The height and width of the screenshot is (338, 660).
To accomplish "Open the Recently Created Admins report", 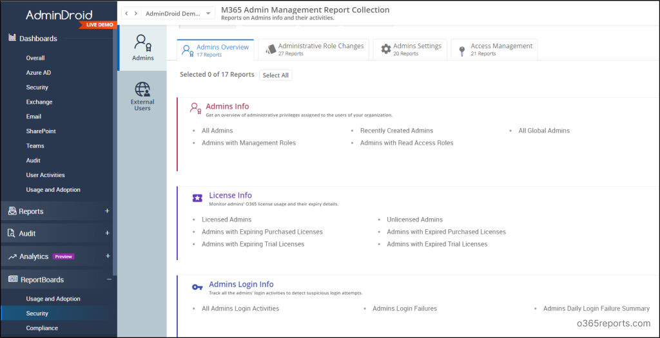I will pyautogui.click(x=396, y=131).
